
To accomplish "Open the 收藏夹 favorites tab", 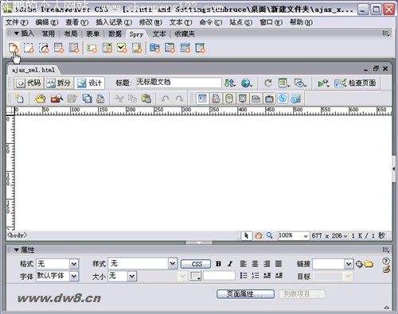I will (x=185, y=34).
